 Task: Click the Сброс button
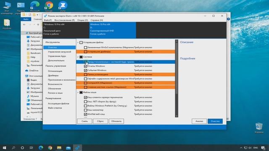[100, 121]
